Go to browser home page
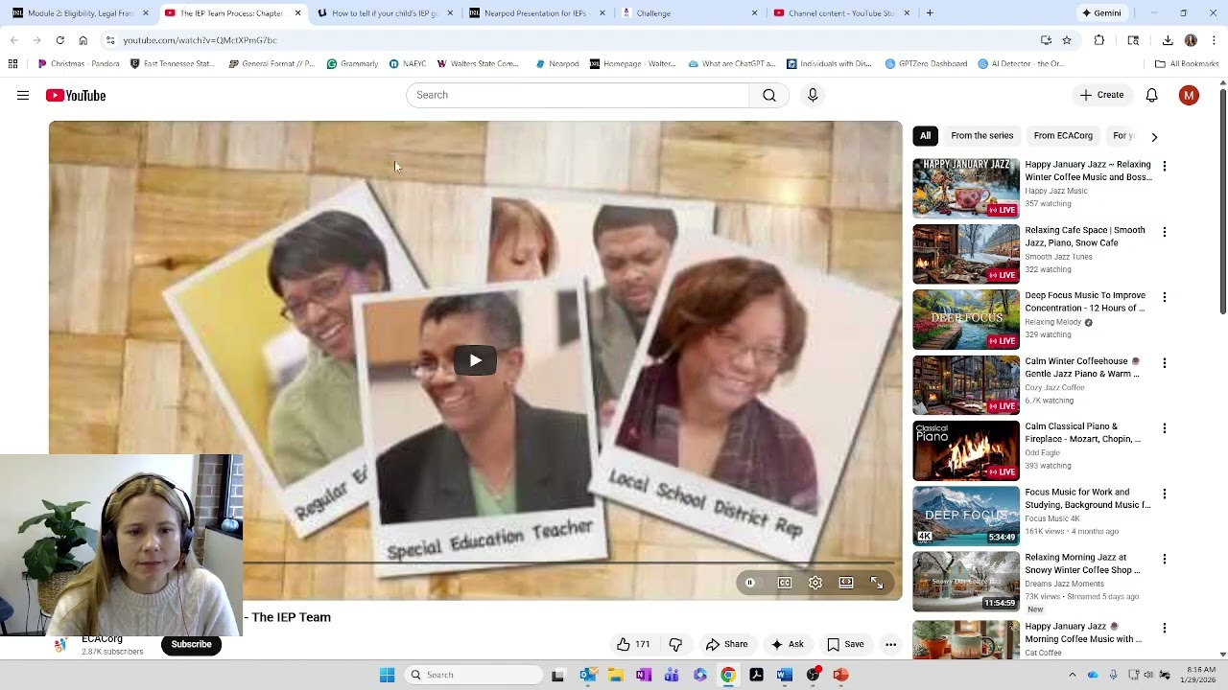1228x690 pixels. click(83, 40)
